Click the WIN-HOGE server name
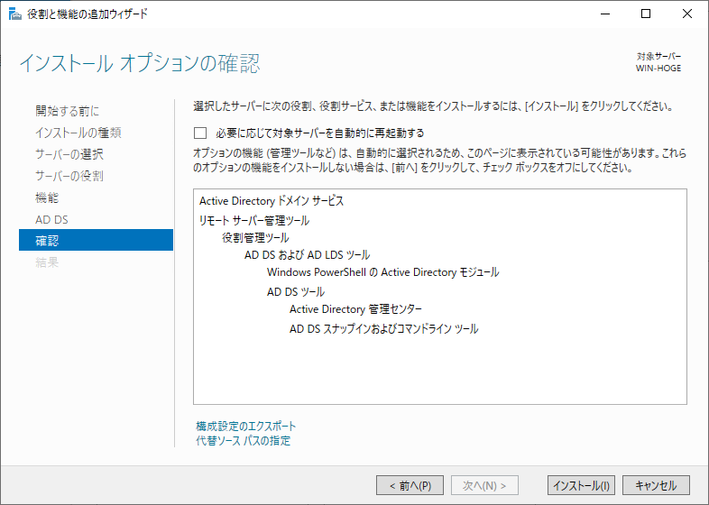This screenshot has width=709, height=505. [658, 69]
